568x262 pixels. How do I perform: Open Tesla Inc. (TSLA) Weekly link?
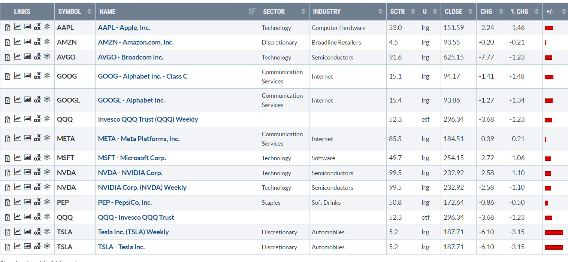coord(133,232)
